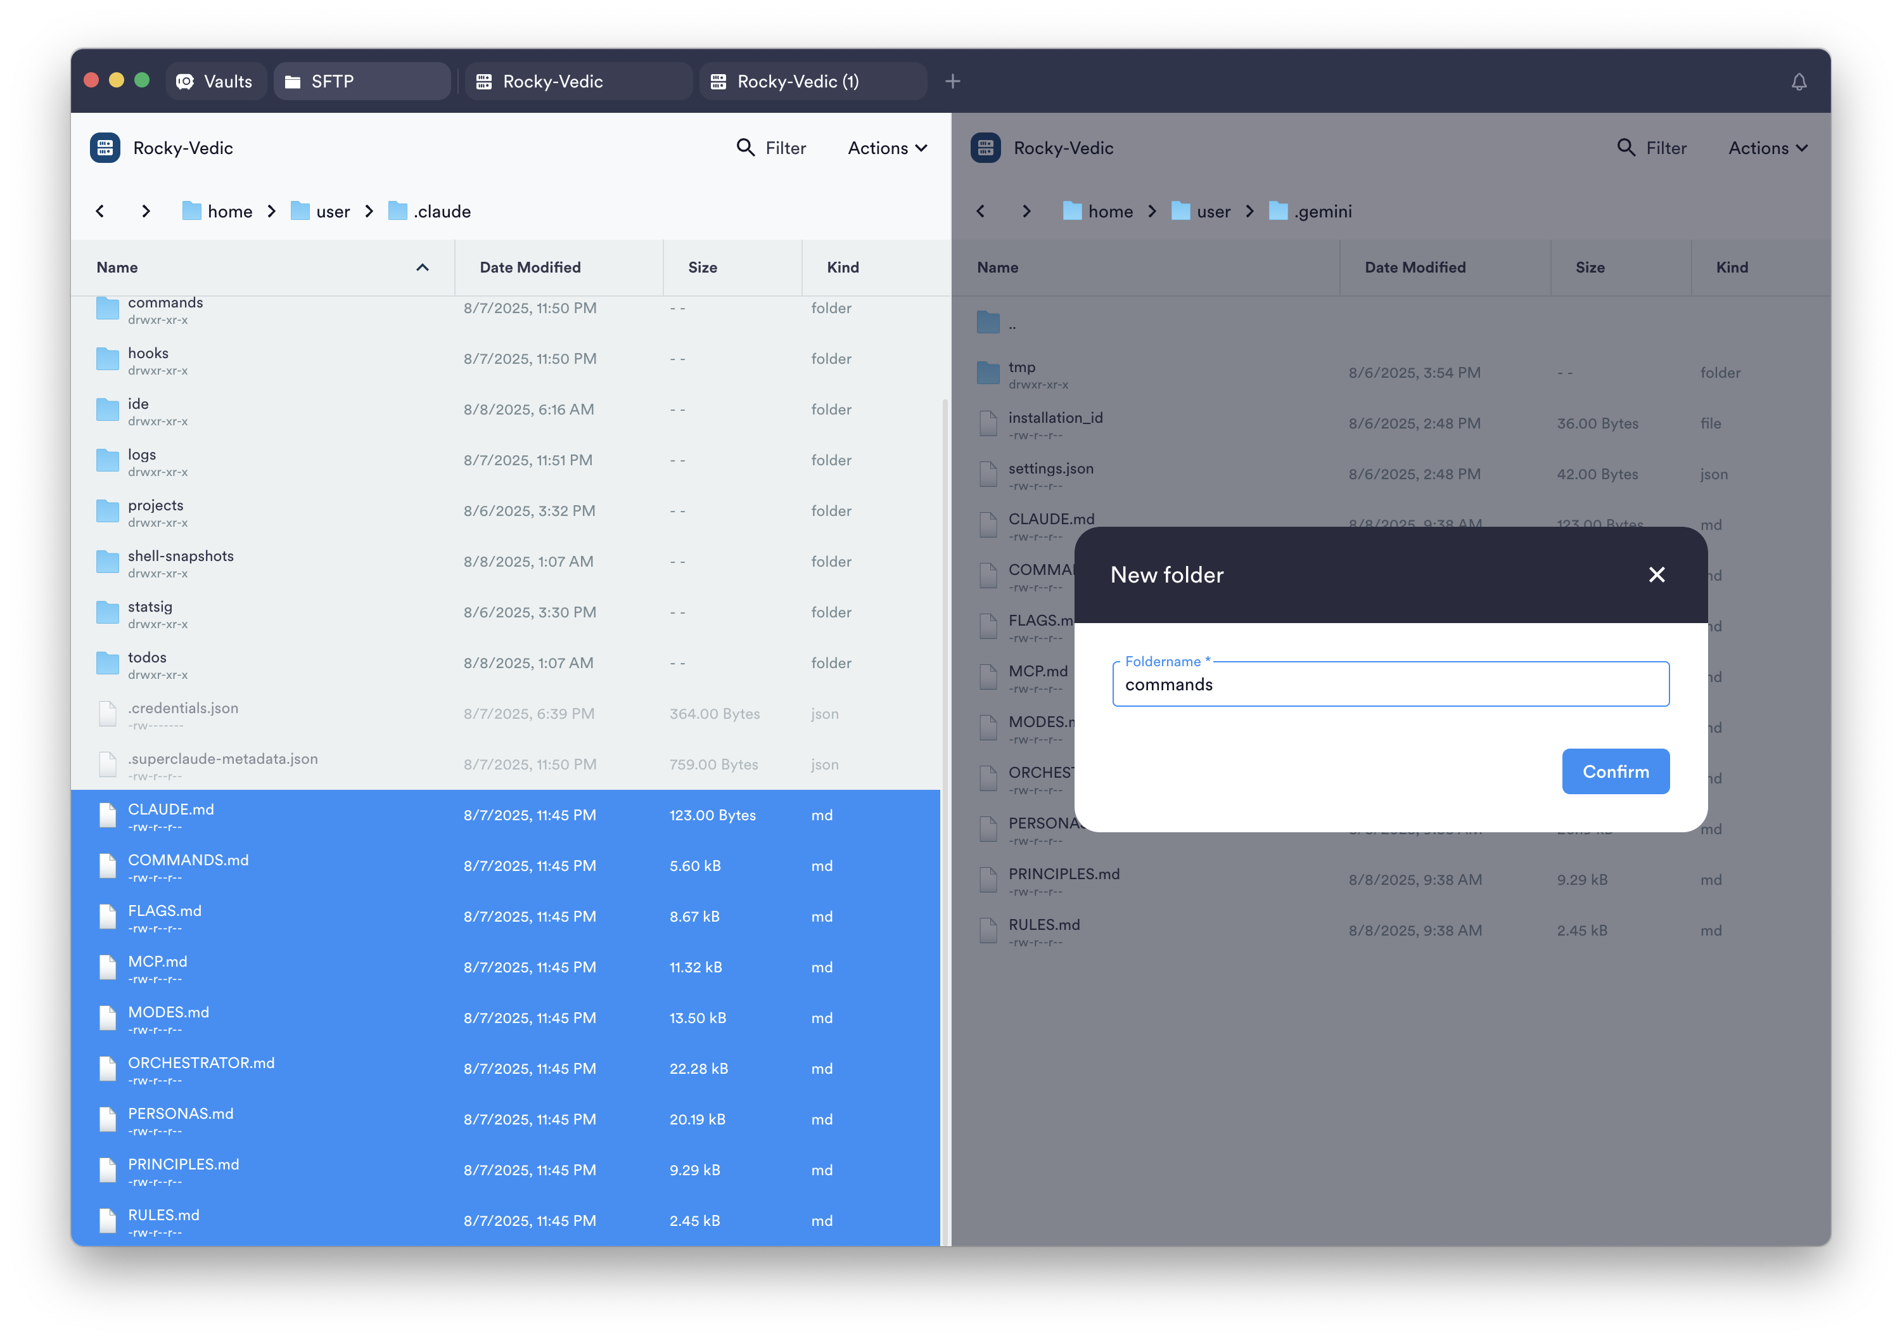Image resolution: width=1902 pixels, height=1340 pixels.
Task: Go back in left pane navigation
Action: (x=100, y=211)
